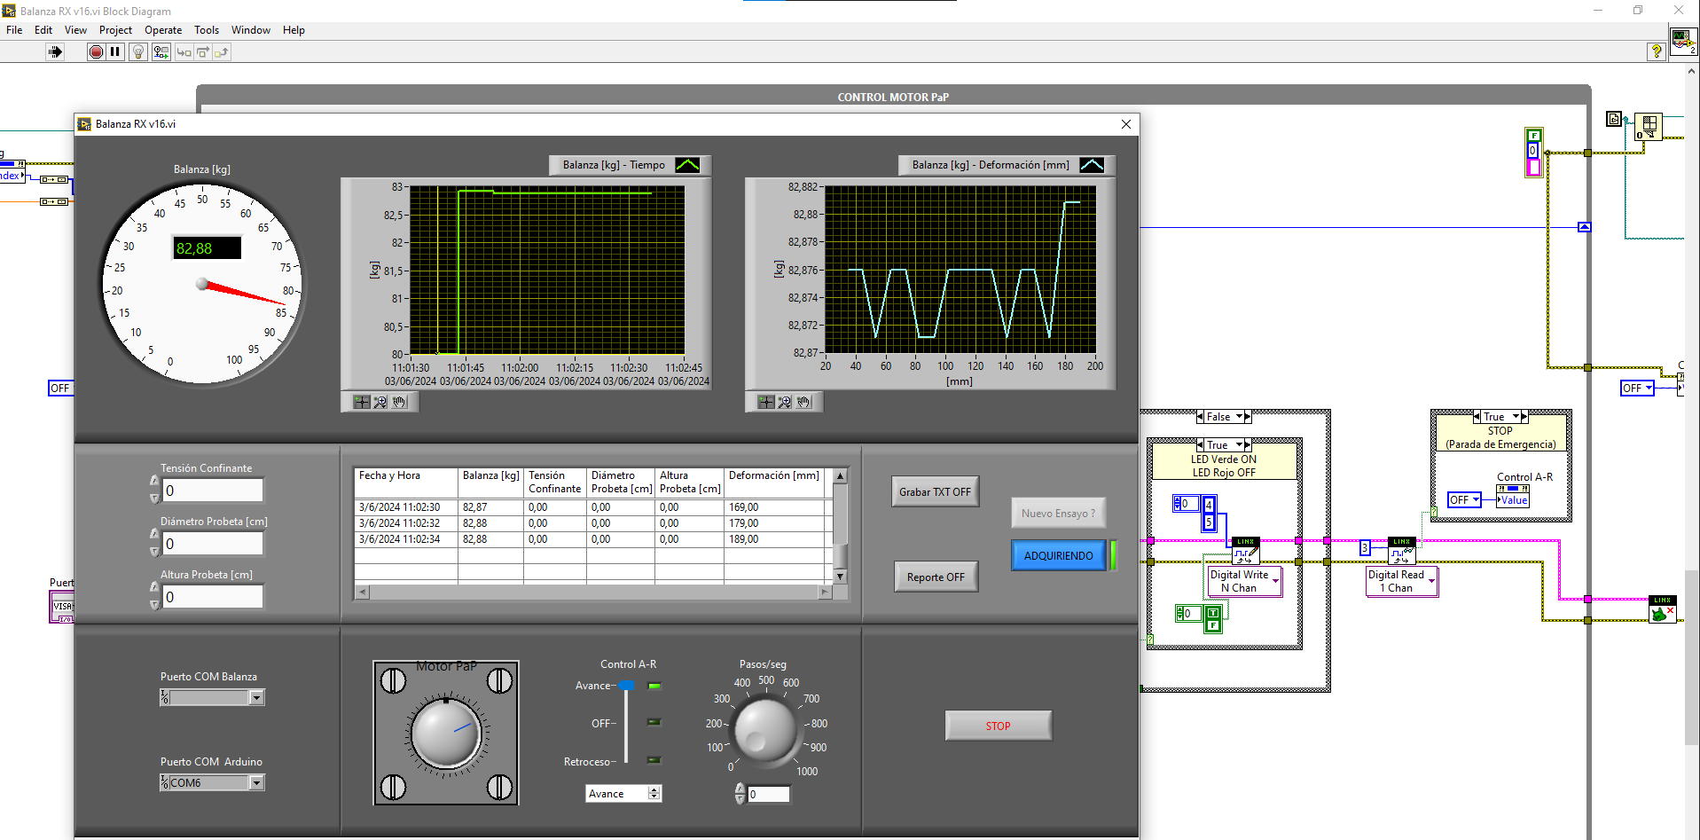This screenshot has height=840, width=1700.
Task: Toggle Highlight Execution lightbulb icon
Action: tap(137, 52)
